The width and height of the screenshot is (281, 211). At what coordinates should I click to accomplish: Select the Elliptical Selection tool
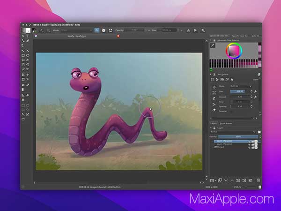click(x=28, y=105)
